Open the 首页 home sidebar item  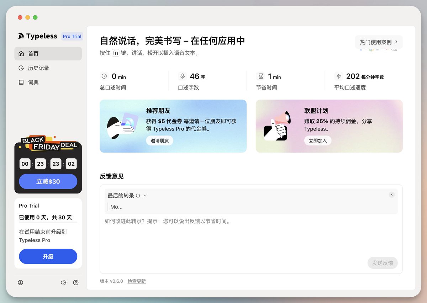point(48,54)
